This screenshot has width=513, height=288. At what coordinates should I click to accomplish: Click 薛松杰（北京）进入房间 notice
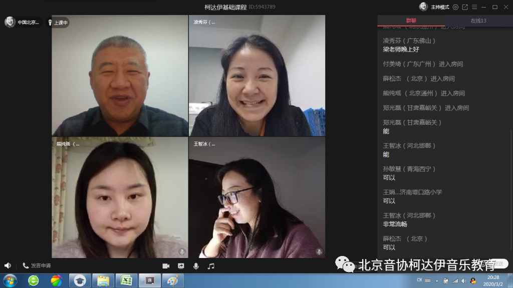coord(419,78)
